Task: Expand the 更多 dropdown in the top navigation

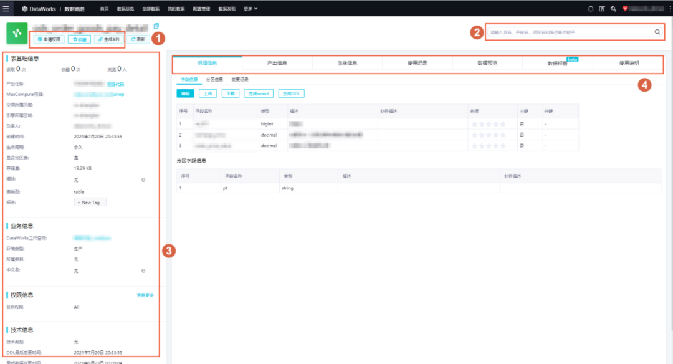Action: tap(251, 9)
